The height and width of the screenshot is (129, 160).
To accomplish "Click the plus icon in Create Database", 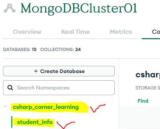I will (36, 71).
